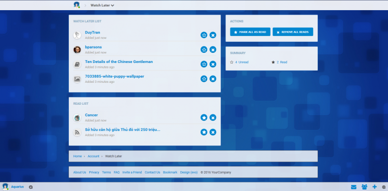Screen dimensions: 388x191
Task: Open the Invite a Friend footer link
Action: [x=132, y=173]
